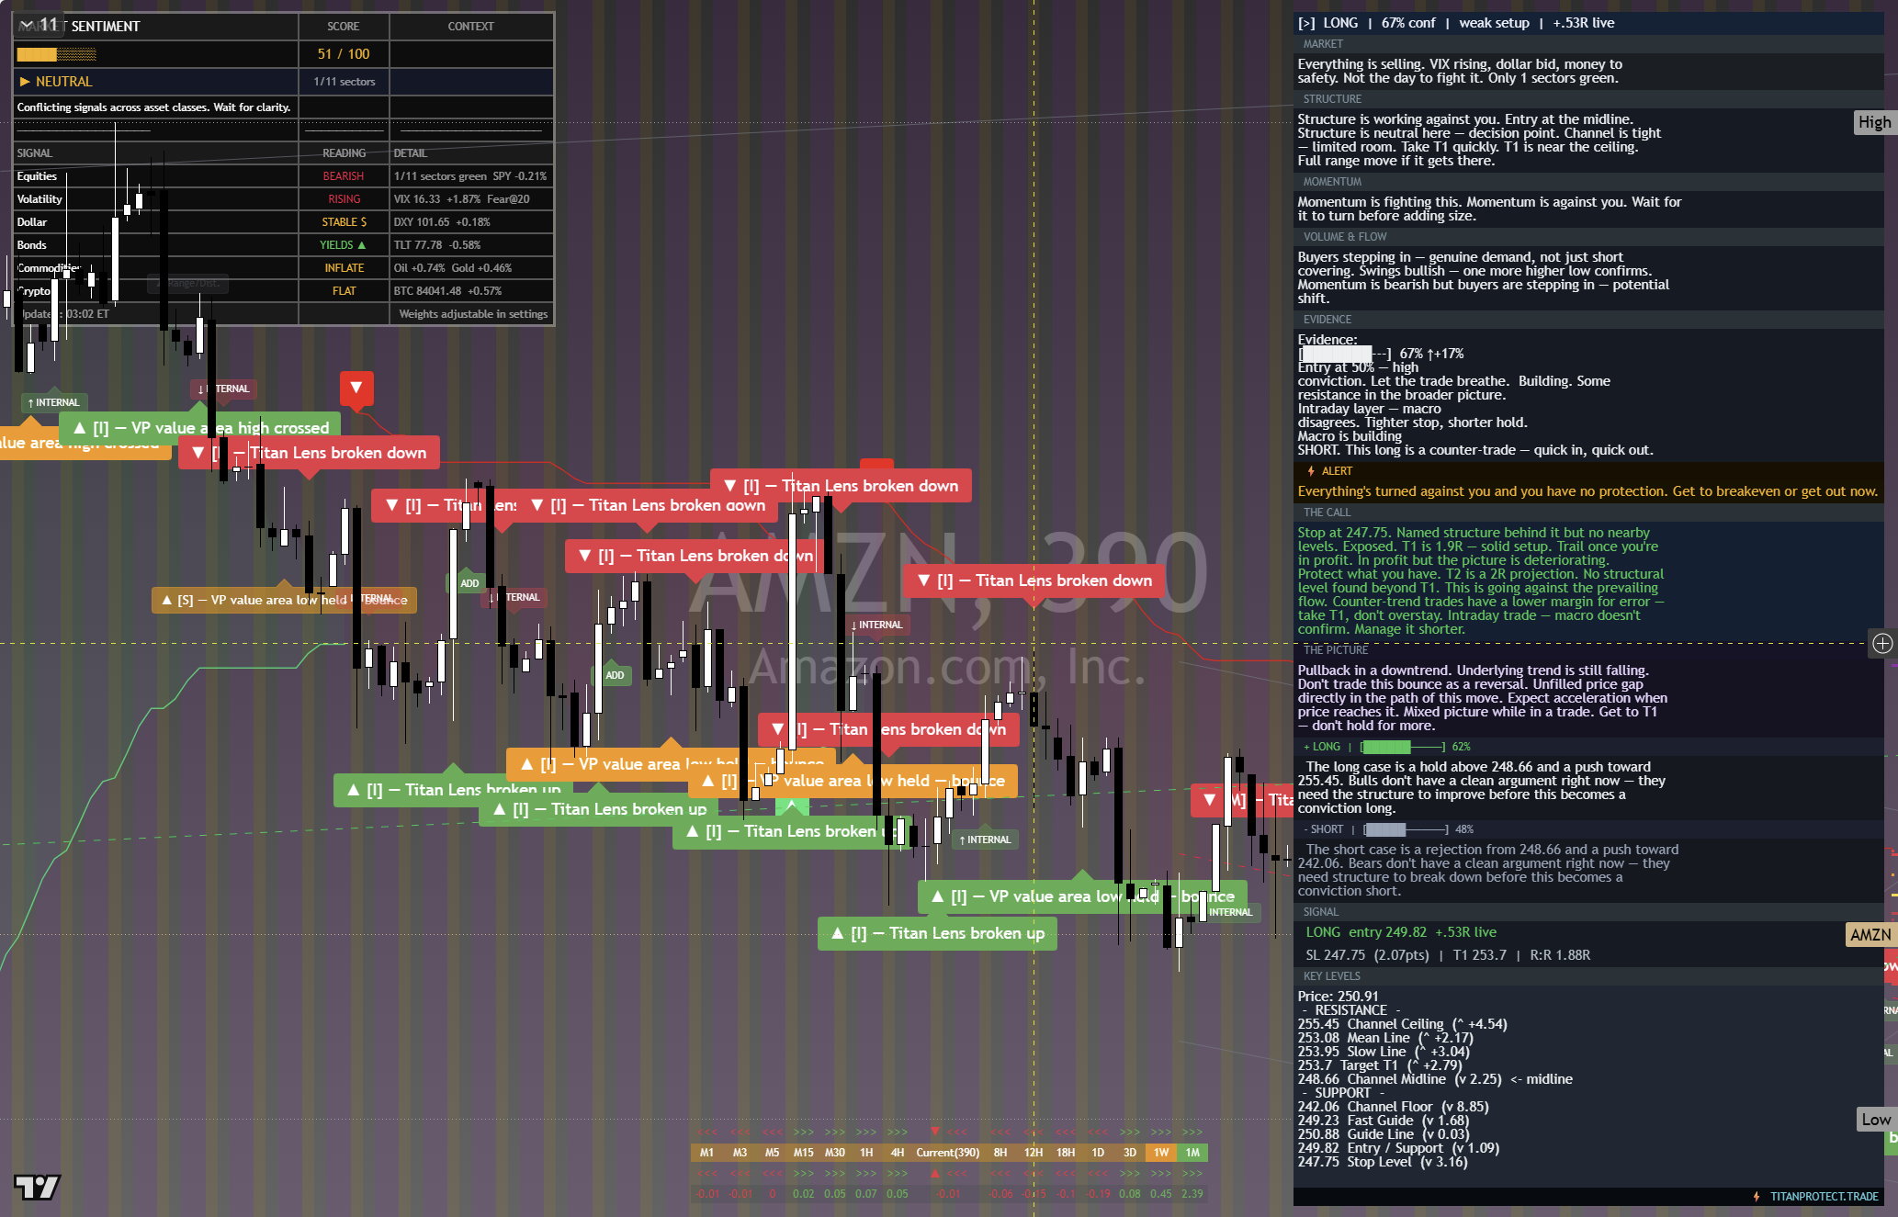The width and height of the screenshot is (1898, 1217).
Task: Click the LONG 62% confidence bar
Action: pos(1403,747)
